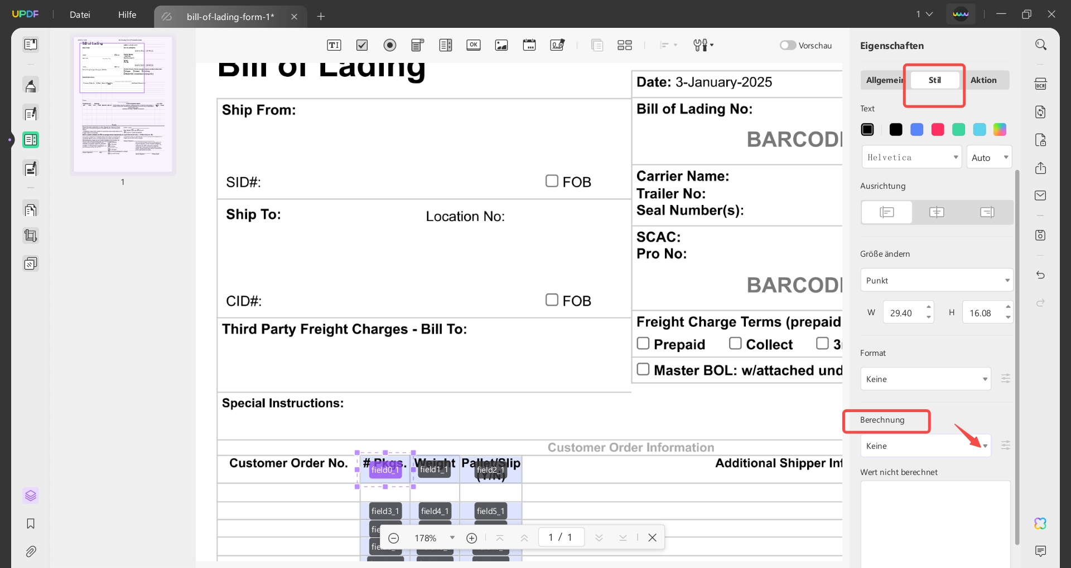
Task: Open the OCR recognition tool
Action: point(1041,84)
